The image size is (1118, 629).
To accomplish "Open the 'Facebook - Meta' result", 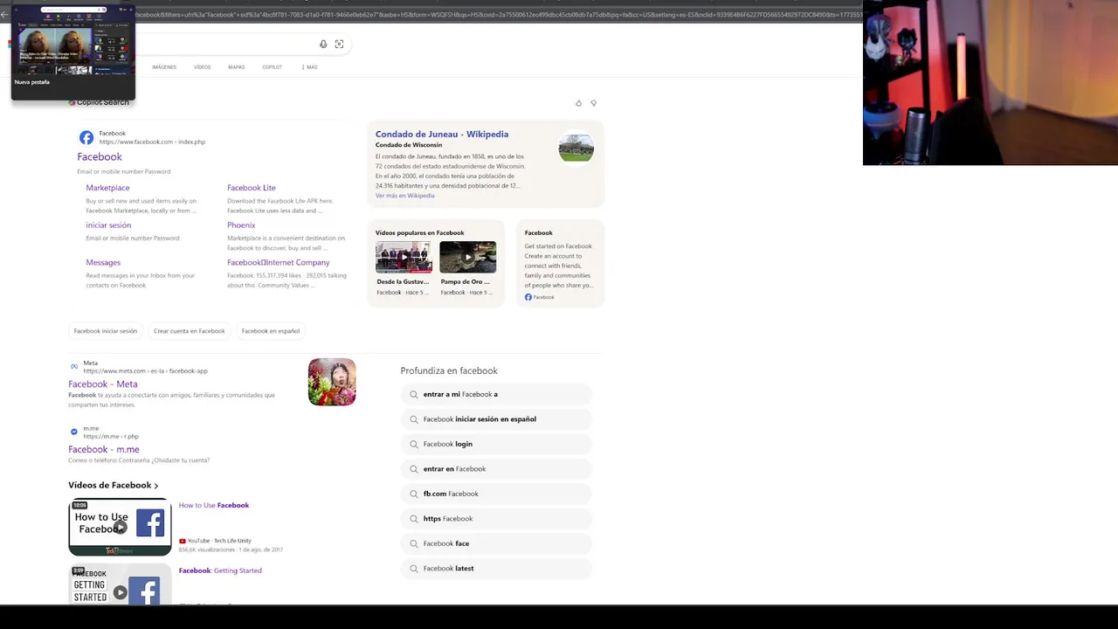I will coord(103,384).
